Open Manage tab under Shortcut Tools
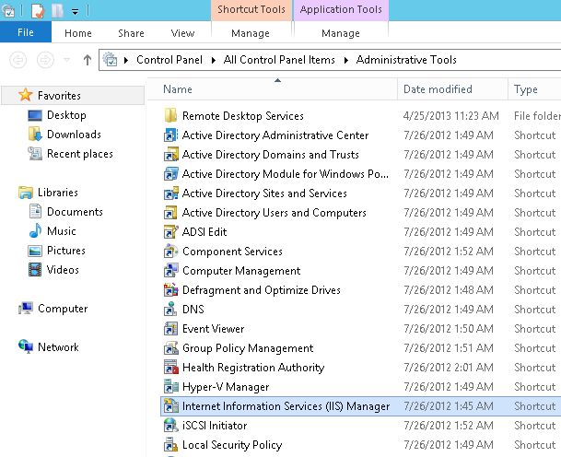Image resolution: width=561 pixels, height=457 pixels. (251, 33)
